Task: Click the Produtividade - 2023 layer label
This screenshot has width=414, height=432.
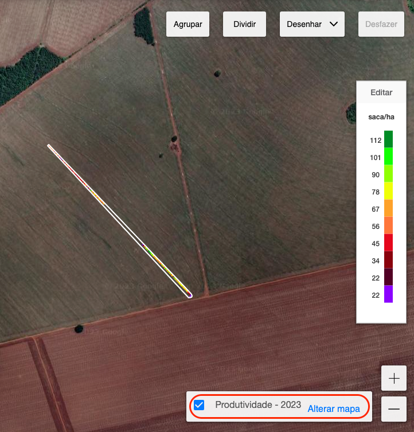Action: pos(258,404)
